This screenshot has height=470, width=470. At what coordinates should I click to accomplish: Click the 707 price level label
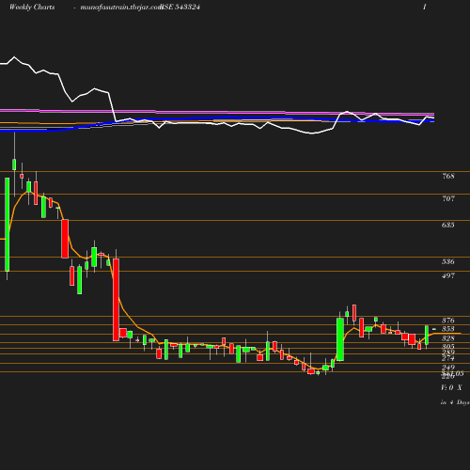coord(448,198)
